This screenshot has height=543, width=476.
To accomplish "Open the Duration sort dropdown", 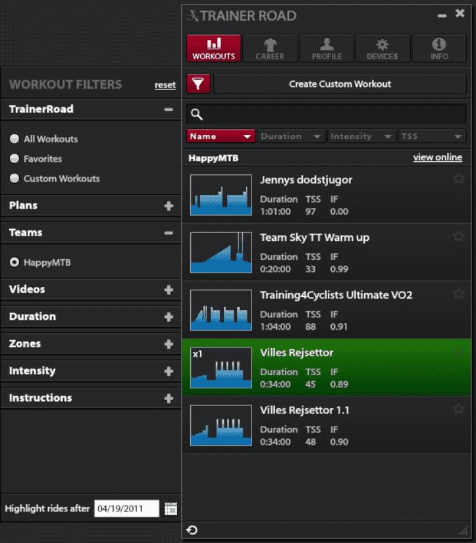I will coord(290,136).
